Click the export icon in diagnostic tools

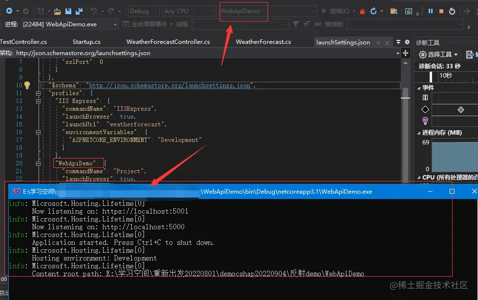point(470,55)
